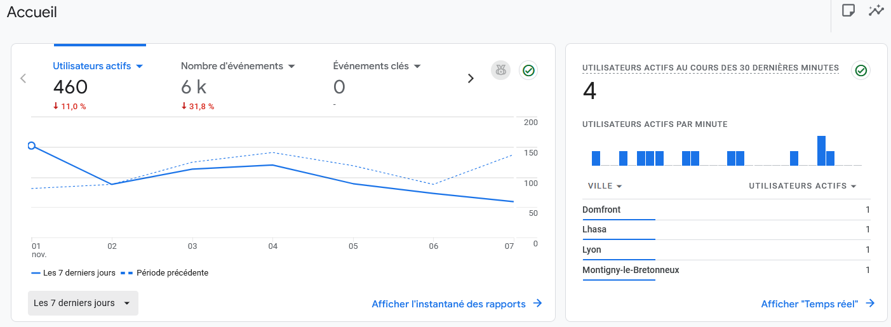891x327 pixels.
Task: Click green checkmark on active users chart card
Action: [x=528, y=70]
